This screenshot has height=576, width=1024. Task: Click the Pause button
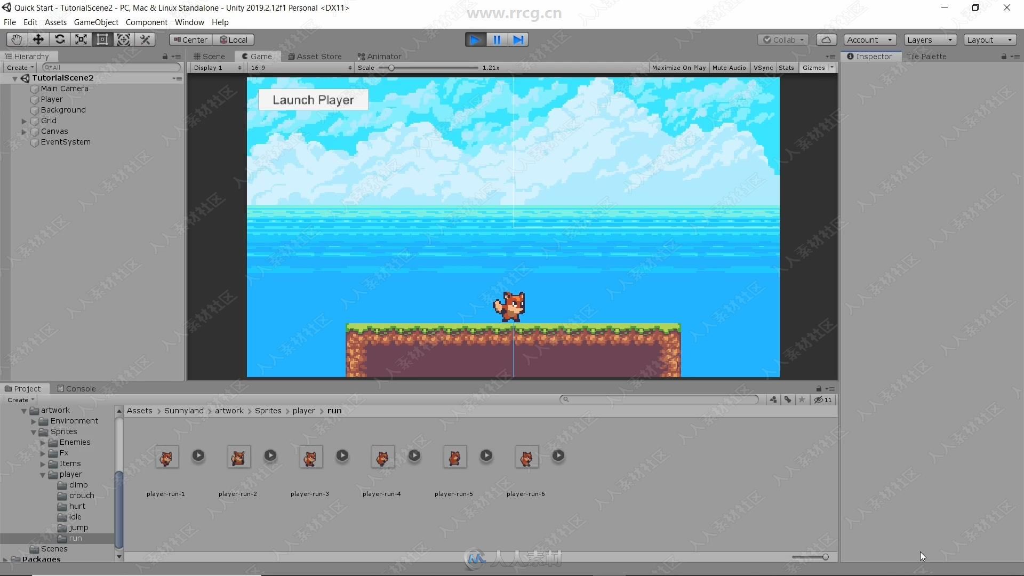tap(497, 39)
